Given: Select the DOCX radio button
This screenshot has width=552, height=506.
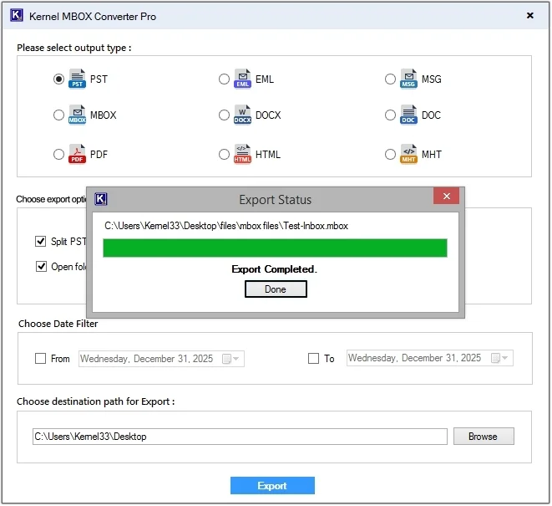Looking at the screenshot, I should (224, 115).
